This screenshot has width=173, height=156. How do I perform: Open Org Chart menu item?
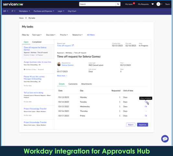coord(72,11)
